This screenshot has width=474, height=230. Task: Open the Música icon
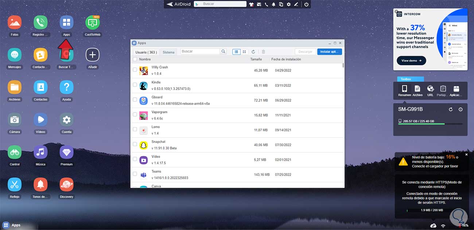tap(40, 152)
